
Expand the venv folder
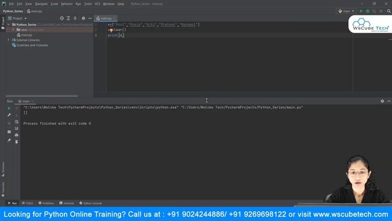[13, 29]
